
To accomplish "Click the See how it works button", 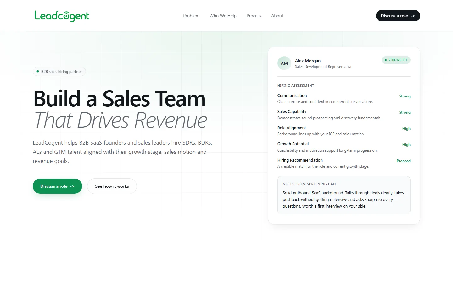I will [x=112, y=186].
